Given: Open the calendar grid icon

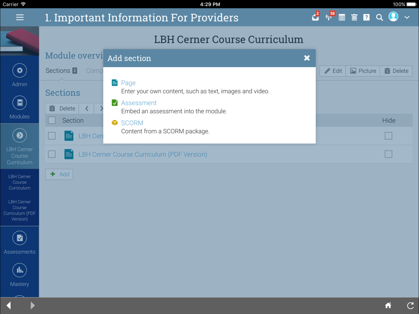Looking at the screenshot, I should click(x=342, y=18).
